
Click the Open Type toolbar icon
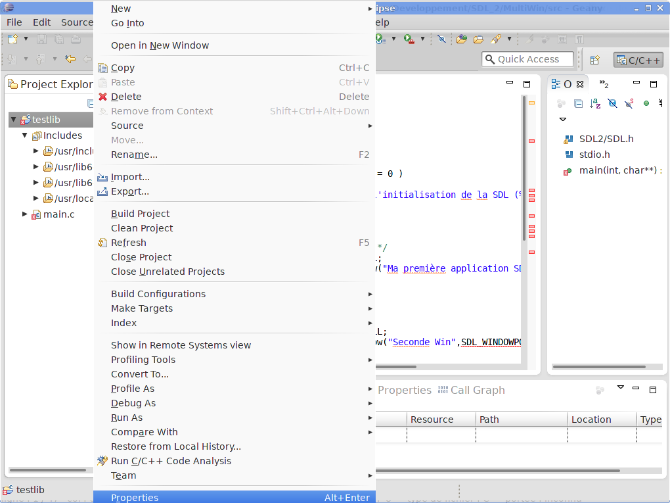[462, 39]
